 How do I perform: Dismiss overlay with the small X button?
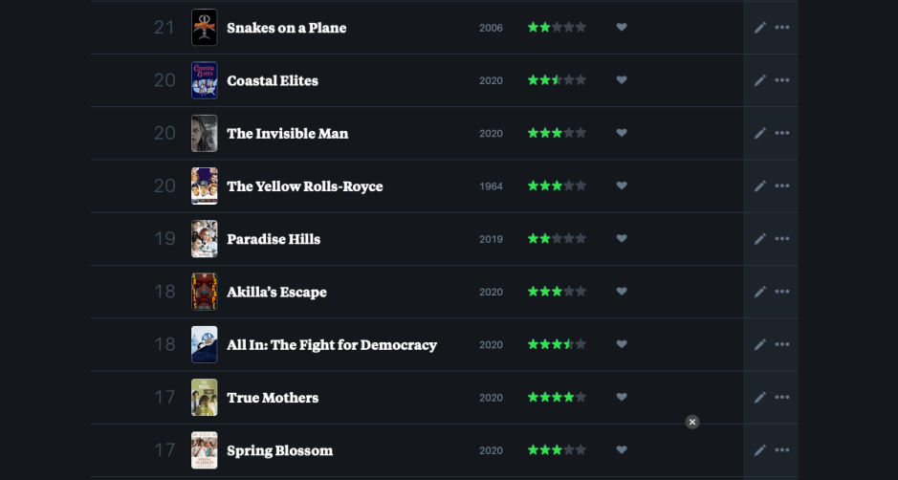(x=692, y=422)
